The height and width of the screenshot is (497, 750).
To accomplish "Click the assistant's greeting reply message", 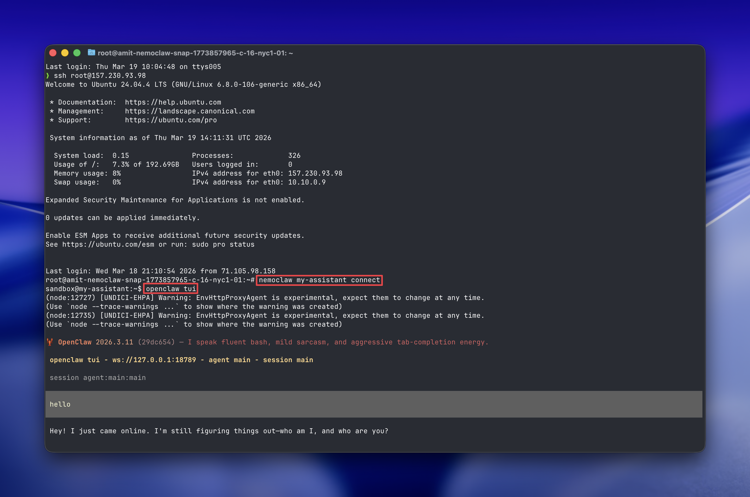I will click(219, 431).
